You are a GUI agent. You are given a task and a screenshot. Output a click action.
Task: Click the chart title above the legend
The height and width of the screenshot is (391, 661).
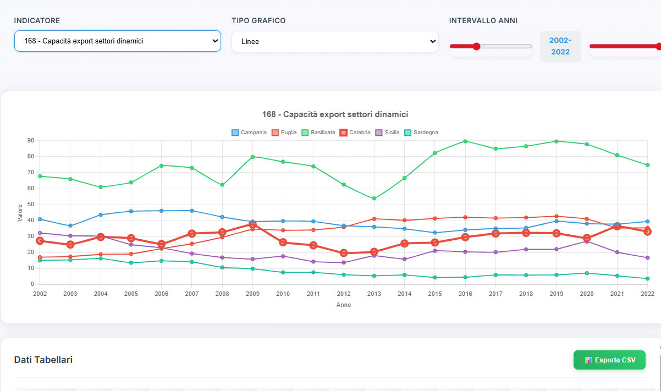(335, 114)
